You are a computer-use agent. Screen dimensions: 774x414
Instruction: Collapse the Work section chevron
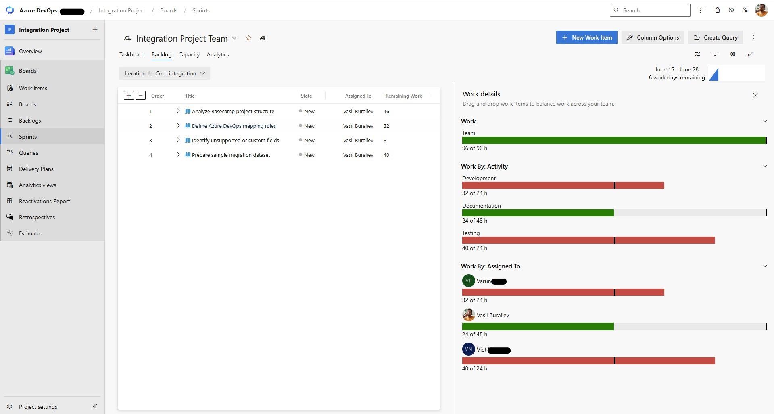(765, 121)
